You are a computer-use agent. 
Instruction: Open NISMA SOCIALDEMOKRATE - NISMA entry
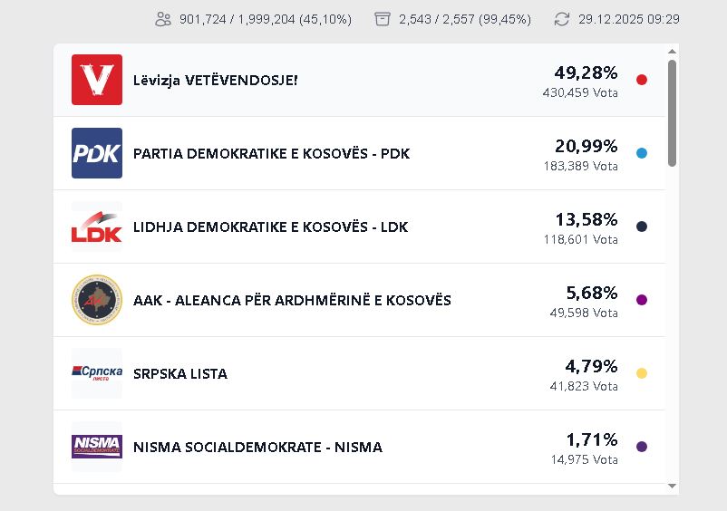coord(257,448)
